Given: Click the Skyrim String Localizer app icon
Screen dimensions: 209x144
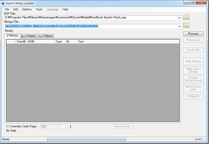Looking at the screenshot, I should coord(3,3).
